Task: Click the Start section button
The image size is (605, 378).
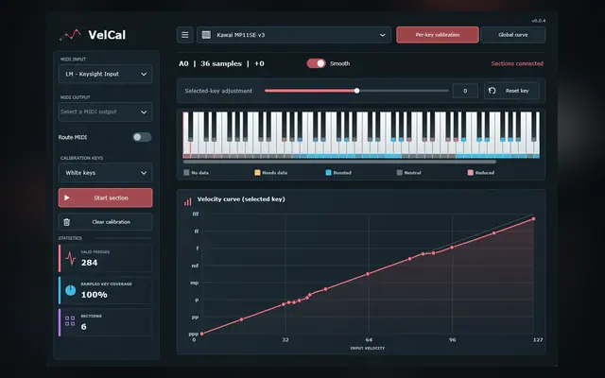Action: (x=105, y=198)
